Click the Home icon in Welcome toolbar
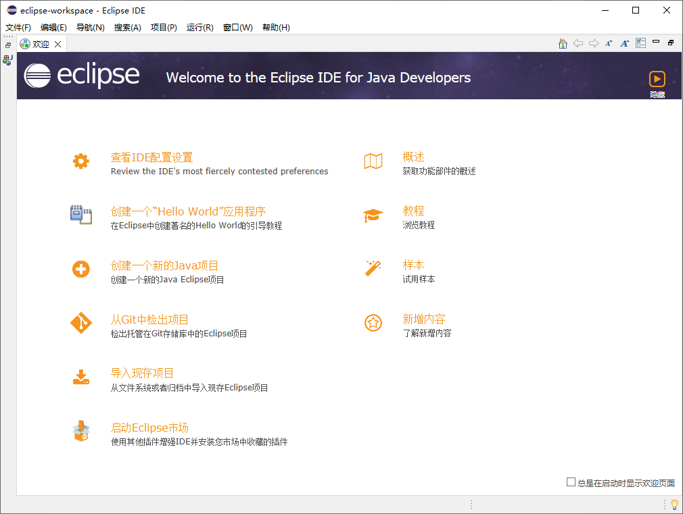This screenshot has height=514, width=683. pyautogui.click(x=563, y=43)
